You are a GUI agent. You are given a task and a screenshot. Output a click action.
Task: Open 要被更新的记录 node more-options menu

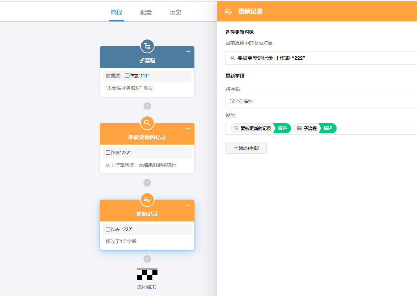coord(188,129)
